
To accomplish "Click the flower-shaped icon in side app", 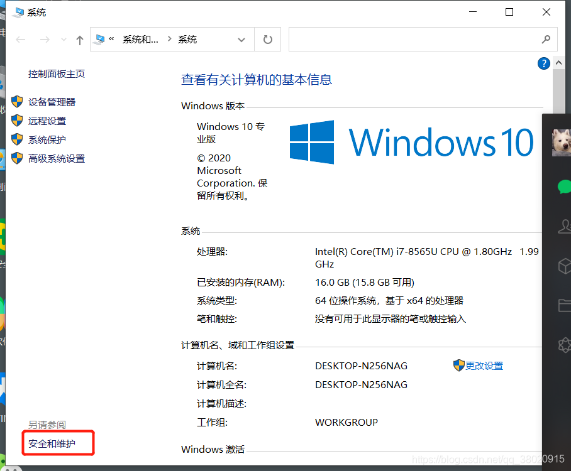I will tap(565, 345).
